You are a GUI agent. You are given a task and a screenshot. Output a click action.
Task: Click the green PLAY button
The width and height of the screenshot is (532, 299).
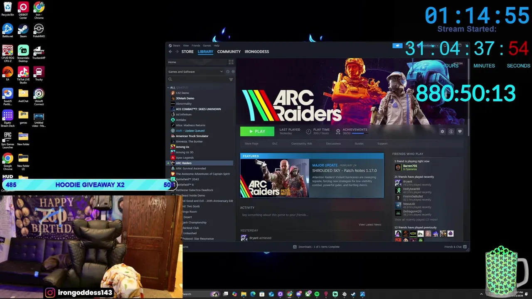coord(257,131)
